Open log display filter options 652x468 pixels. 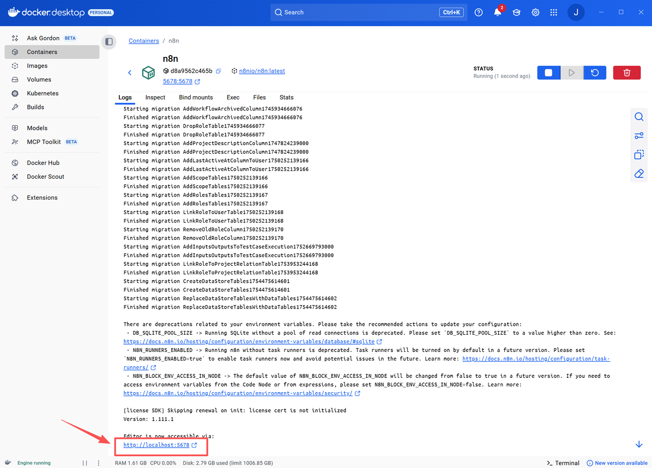point(639,136)
